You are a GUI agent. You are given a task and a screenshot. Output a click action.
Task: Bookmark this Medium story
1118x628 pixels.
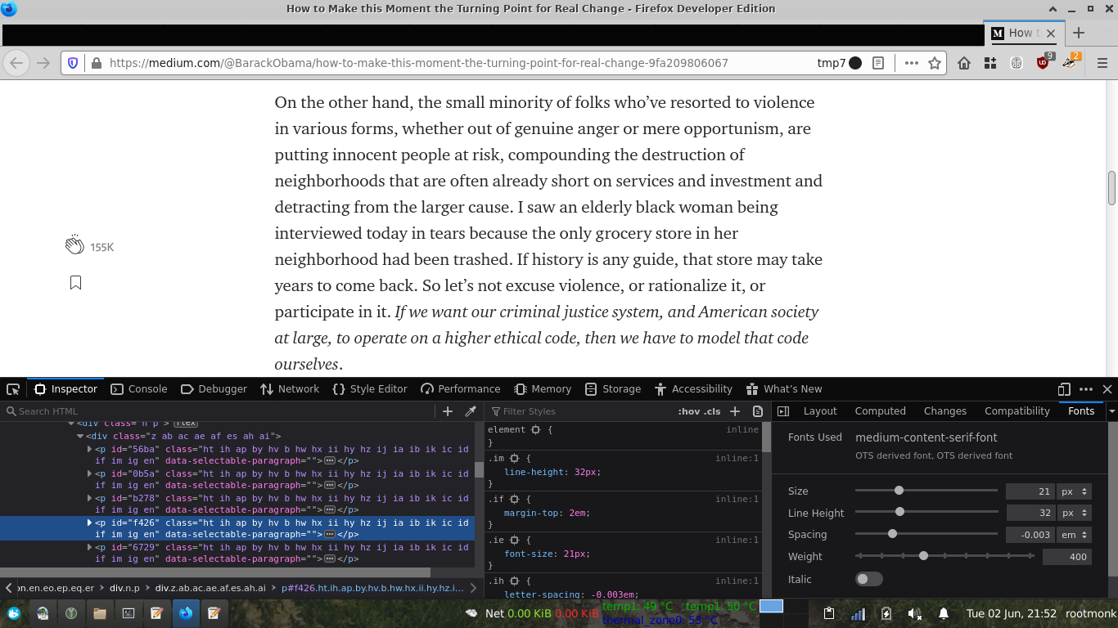[x=75, y=283]
